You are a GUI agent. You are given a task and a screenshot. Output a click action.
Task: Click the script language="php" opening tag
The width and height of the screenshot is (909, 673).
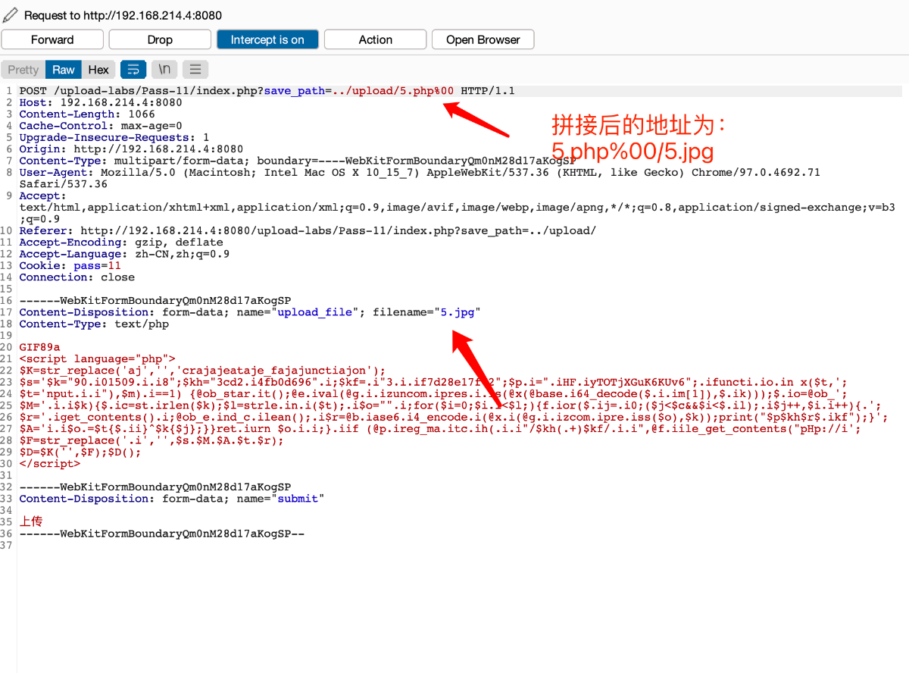pyautogui.click(x=98, y=359)
